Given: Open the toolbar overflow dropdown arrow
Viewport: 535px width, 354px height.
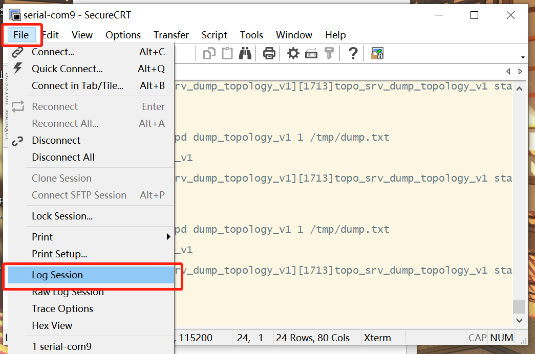Looking at the screenshot, I should 523,56.
